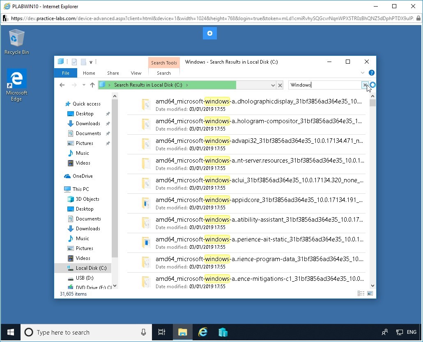Open the Store app on taskbar
423x342 pixels.
point(223,332)
